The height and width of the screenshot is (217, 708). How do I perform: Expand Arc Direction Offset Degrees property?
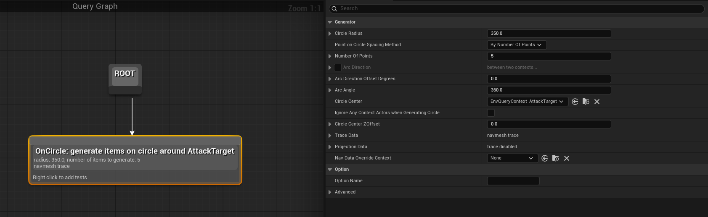330,79
